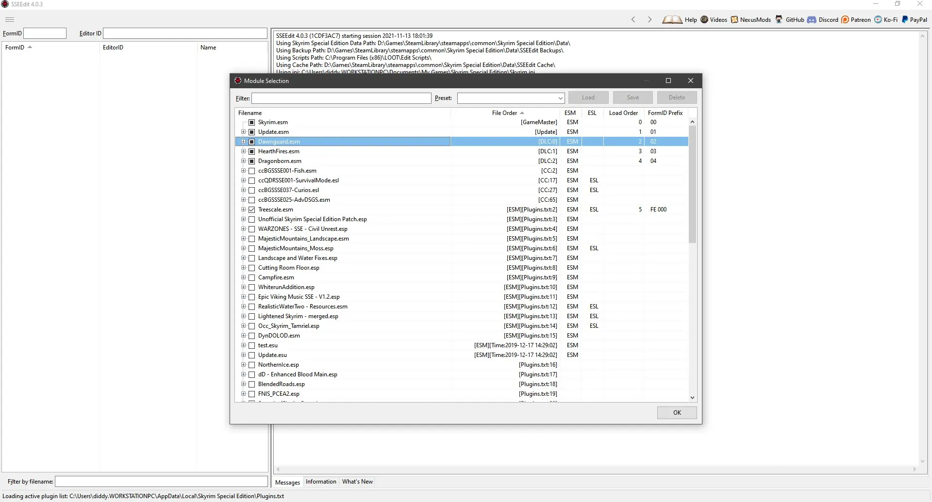Focus the Editor ID search field
This screenshot has width=932, height=502.
[x=185, y=33]
